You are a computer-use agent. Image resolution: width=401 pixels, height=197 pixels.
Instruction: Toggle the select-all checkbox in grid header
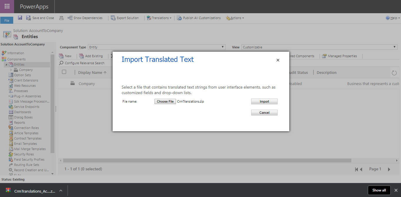coord(64,72)
